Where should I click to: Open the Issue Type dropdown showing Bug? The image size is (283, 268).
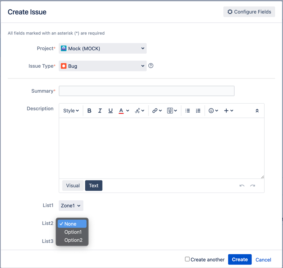click(x=103, y=66)
